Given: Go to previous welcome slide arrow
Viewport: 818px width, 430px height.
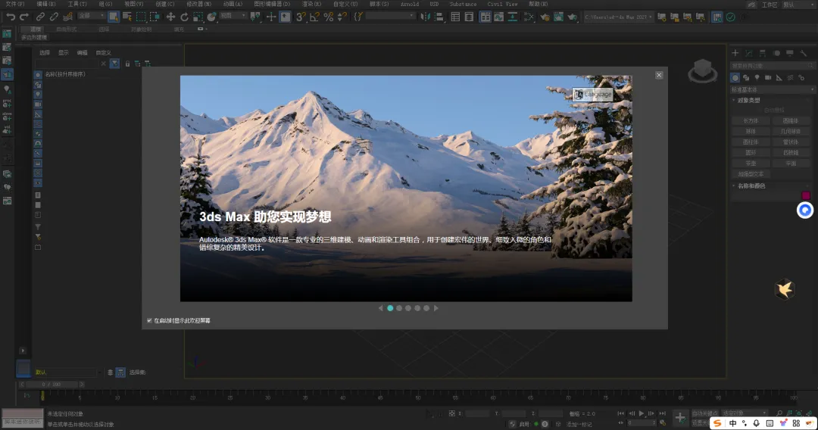Looking at the screenshot, I should pos(380,308).
